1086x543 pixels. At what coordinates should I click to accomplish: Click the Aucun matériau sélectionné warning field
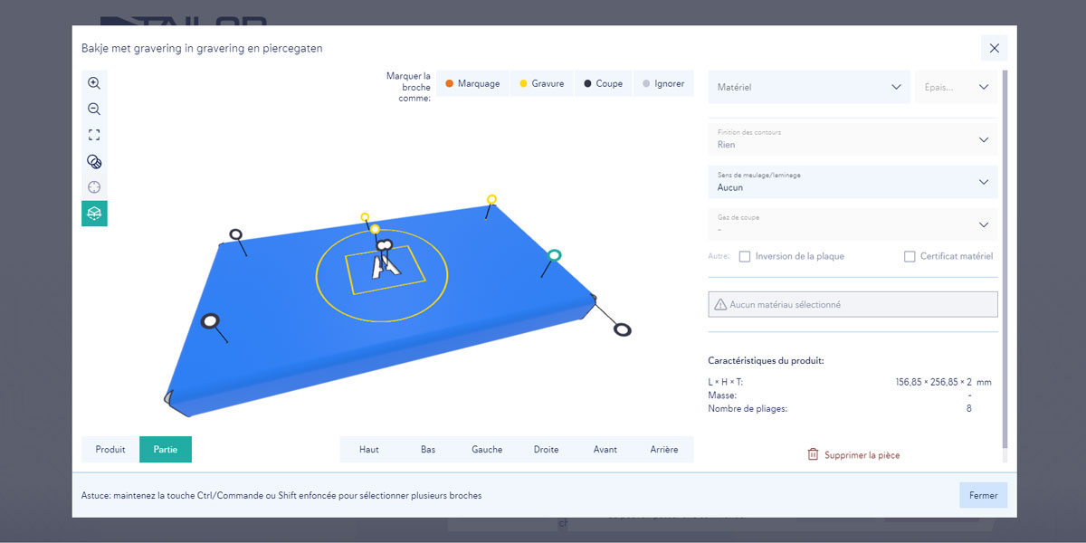tap(852, 305)
